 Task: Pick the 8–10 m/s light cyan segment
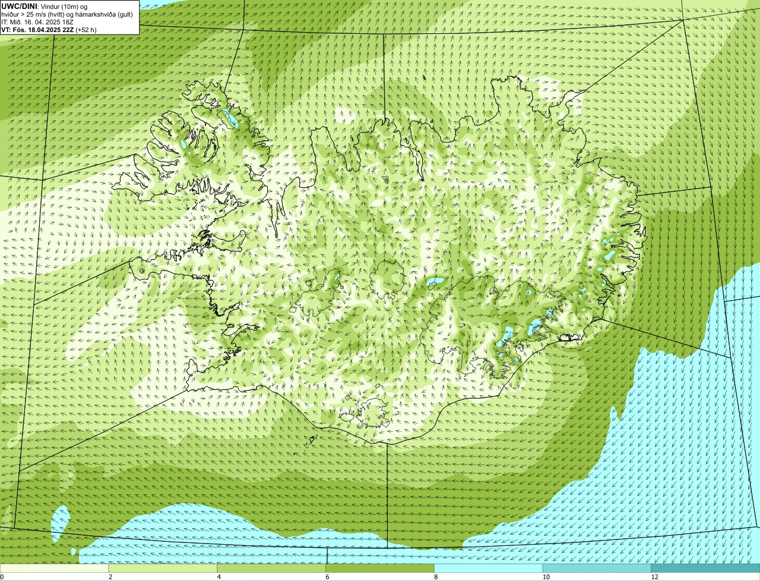click(489, 569)
